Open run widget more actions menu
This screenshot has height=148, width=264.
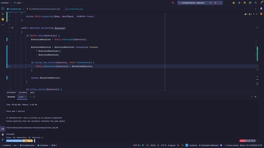tap(220, 3)
